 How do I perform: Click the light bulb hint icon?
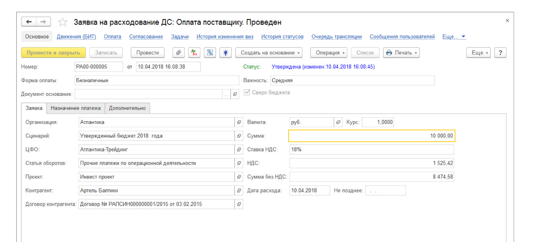click(x=225, y=53)
